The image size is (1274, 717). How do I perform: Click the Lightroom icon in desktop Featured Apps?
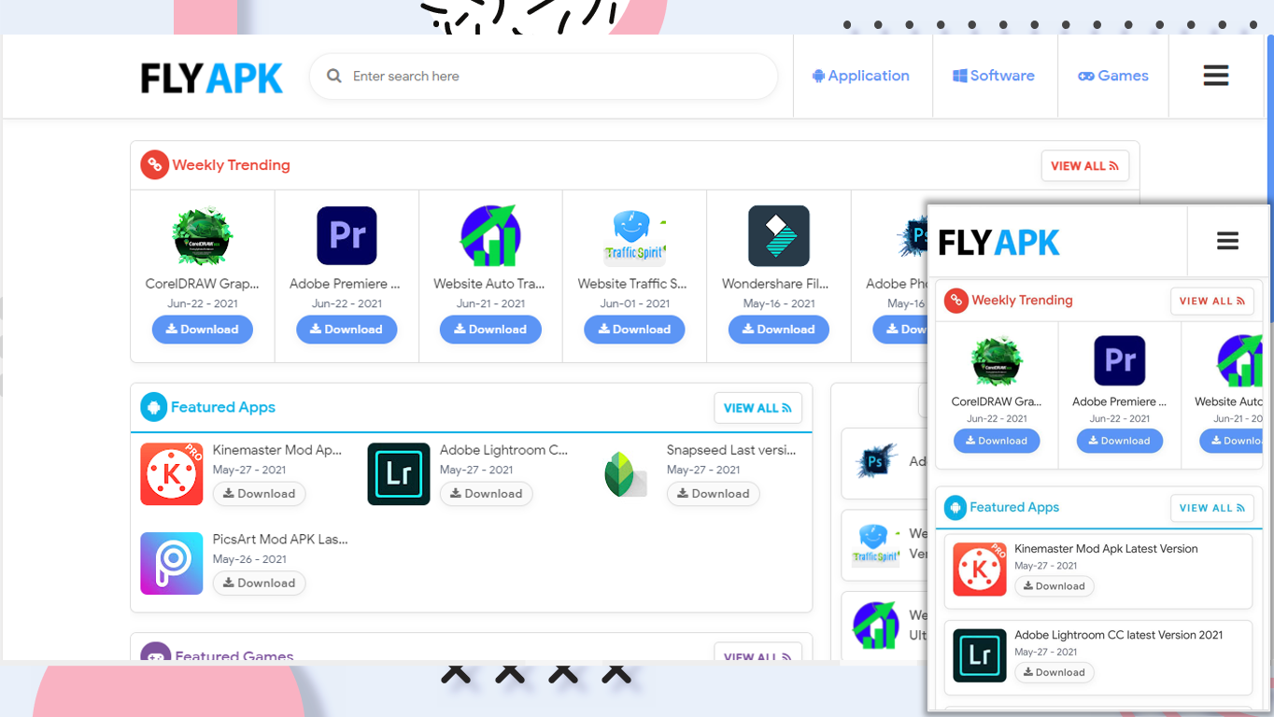coord(399,474)
